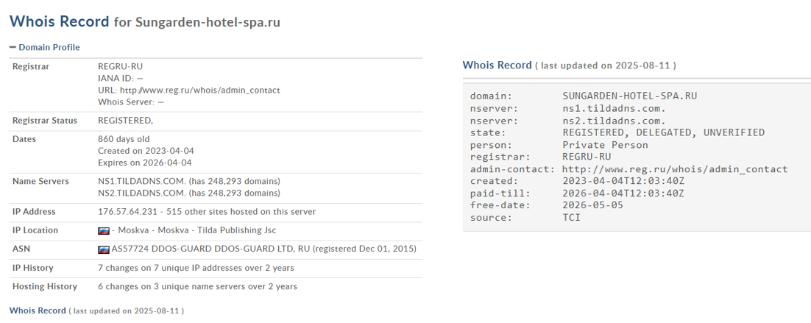Click the REGRU-RU registrar name in profile table
The width and height of the screenshot is (811, 323).
(120, 66)
